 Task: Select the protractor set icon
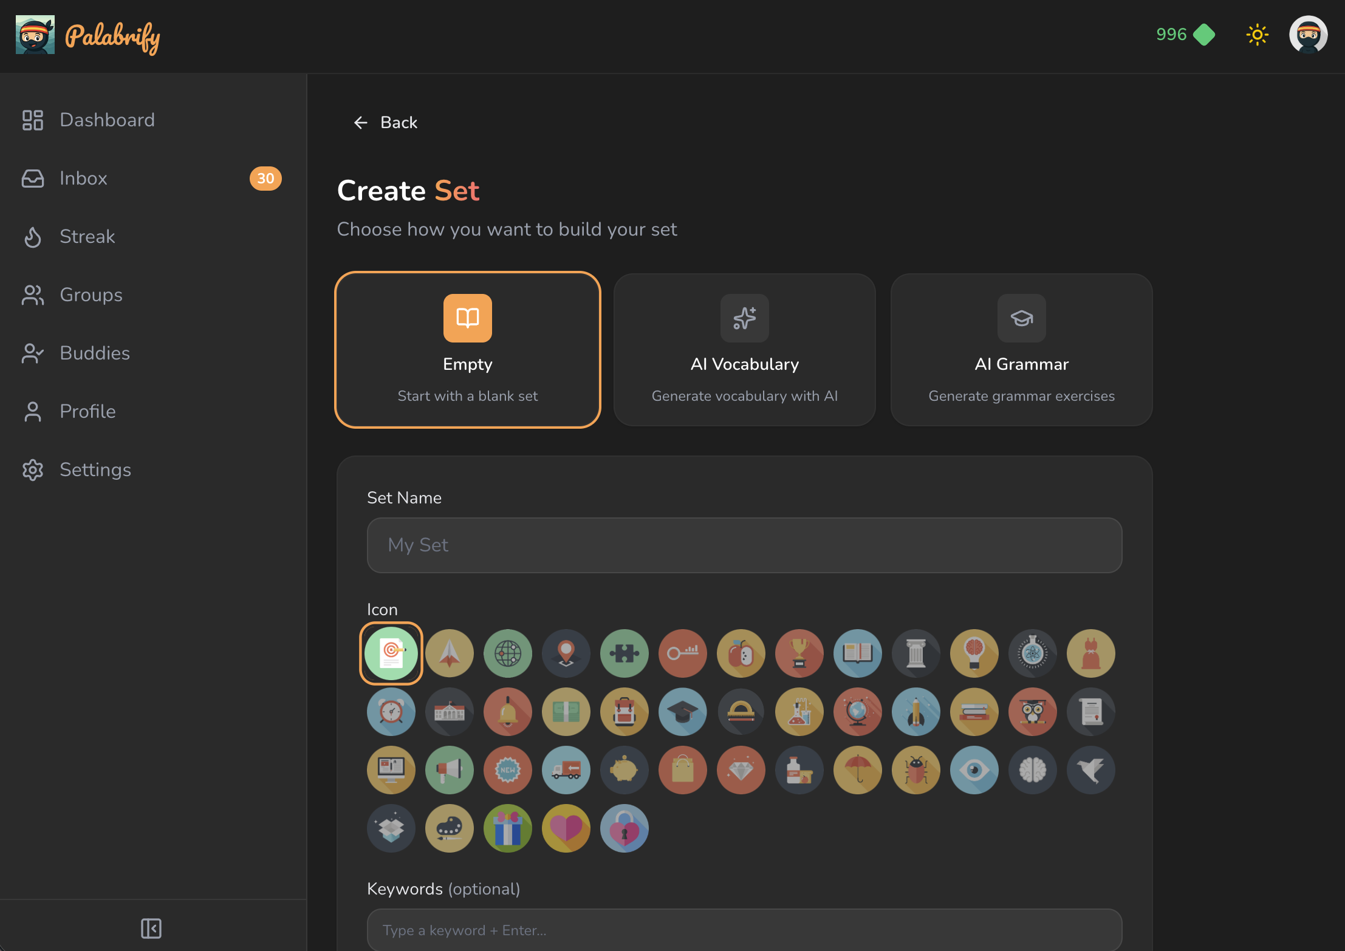click(741, 712)
